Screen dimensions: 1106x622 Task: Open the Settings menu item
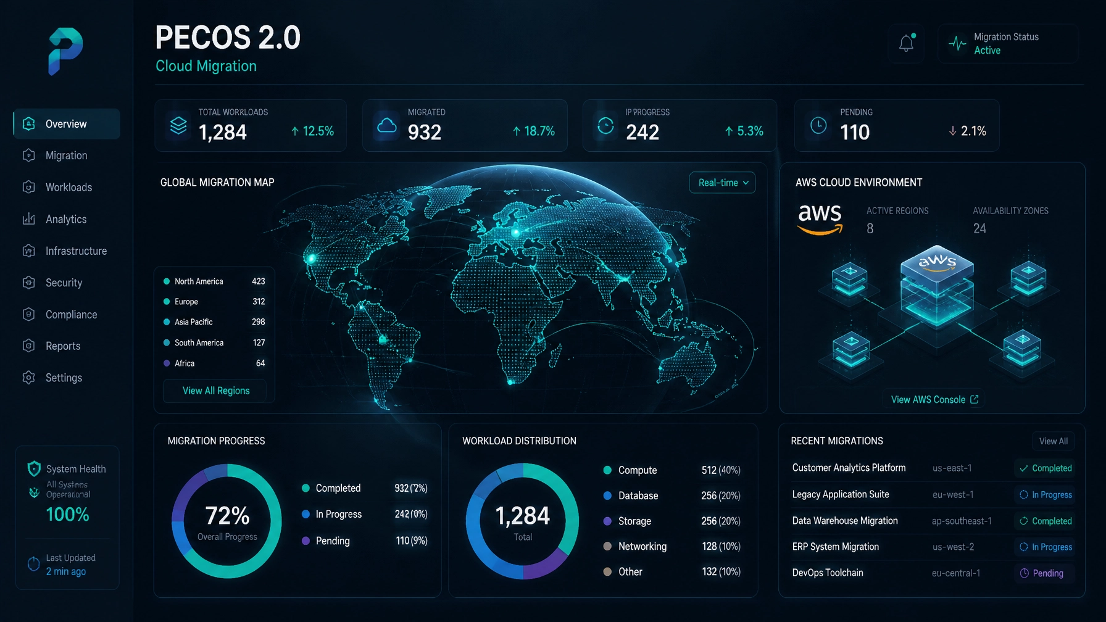coord(67,378)
